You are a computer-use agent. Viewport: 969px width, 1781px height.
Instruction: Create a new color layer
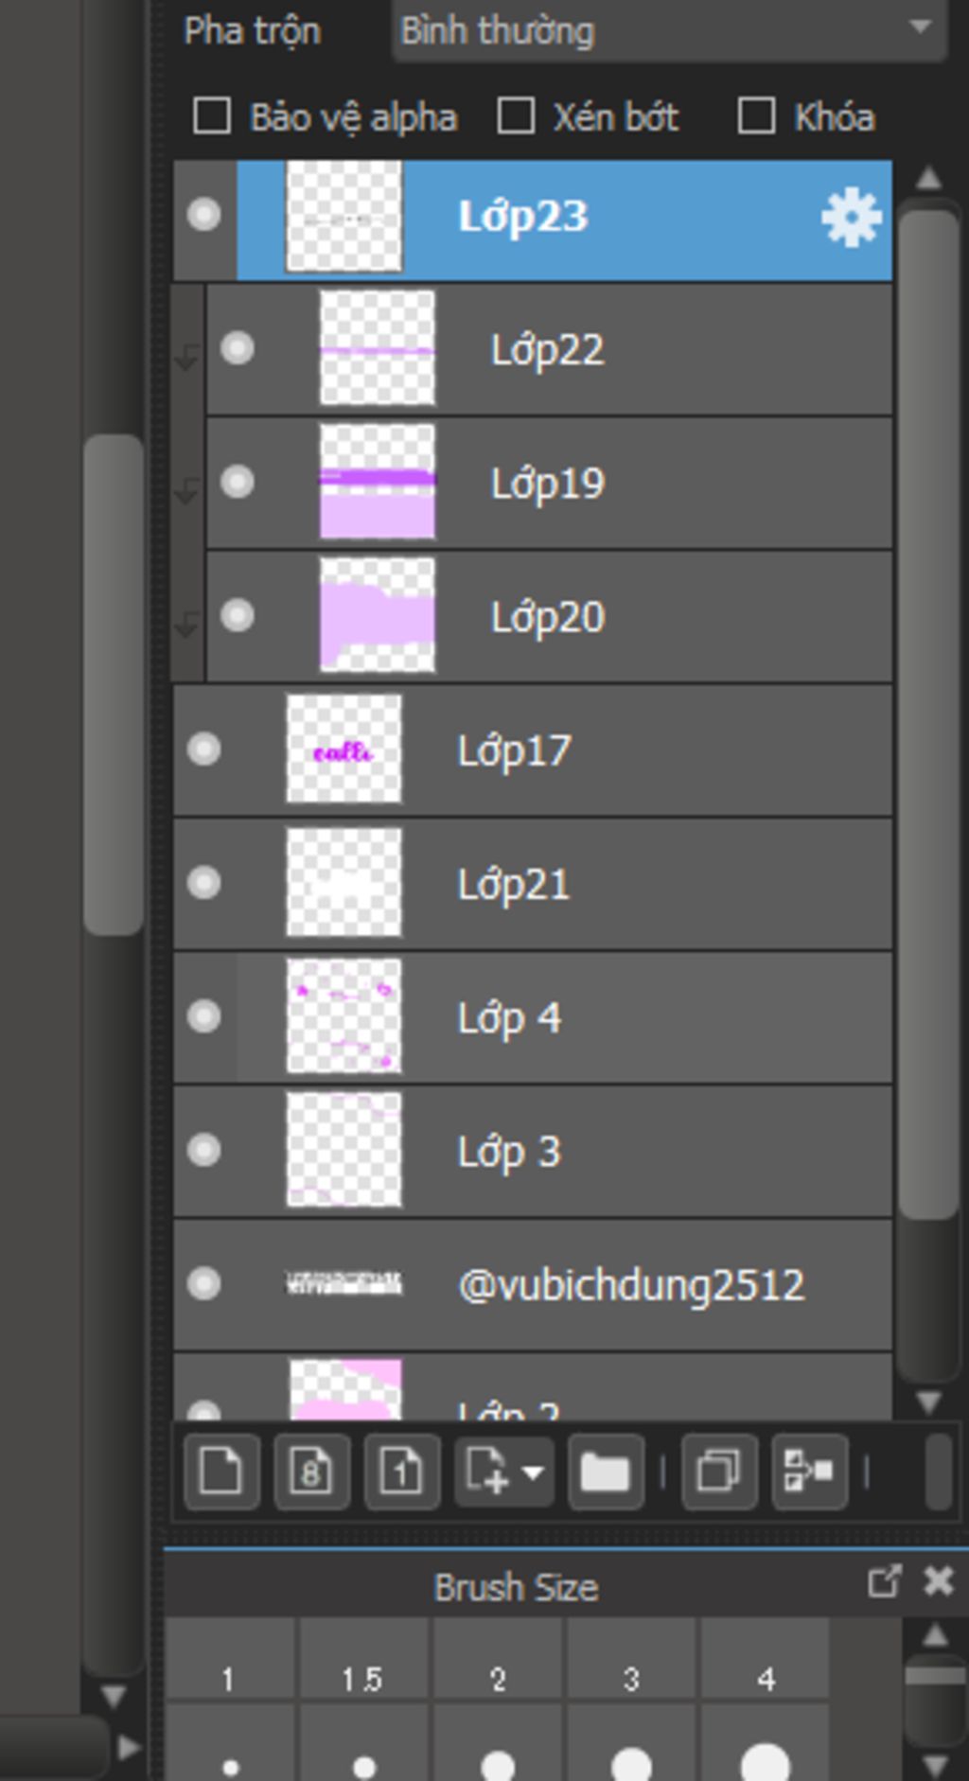tap(221, 1472)
